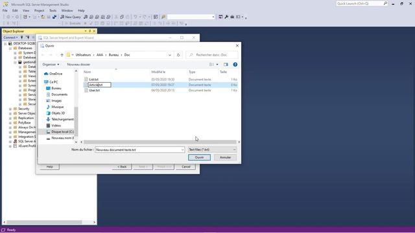Open the Project menu
Screen dimensions: 415x233
[39, 10]
